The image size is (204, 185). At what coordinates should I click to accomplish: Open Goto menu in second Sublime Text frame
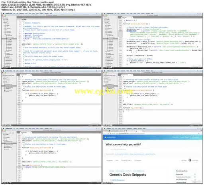point(135,14)
